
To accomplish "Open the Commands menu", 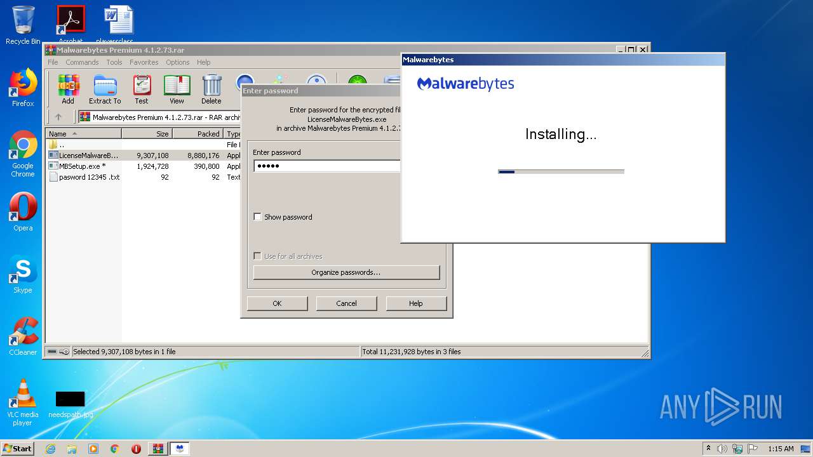I will click(x=82, y=62).
